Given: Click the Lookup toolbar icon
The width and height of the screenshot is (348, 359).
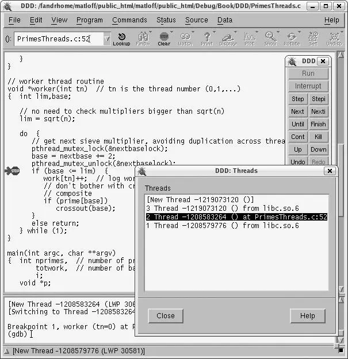Looking at the screenshot, I should click(x=121, y=38).
